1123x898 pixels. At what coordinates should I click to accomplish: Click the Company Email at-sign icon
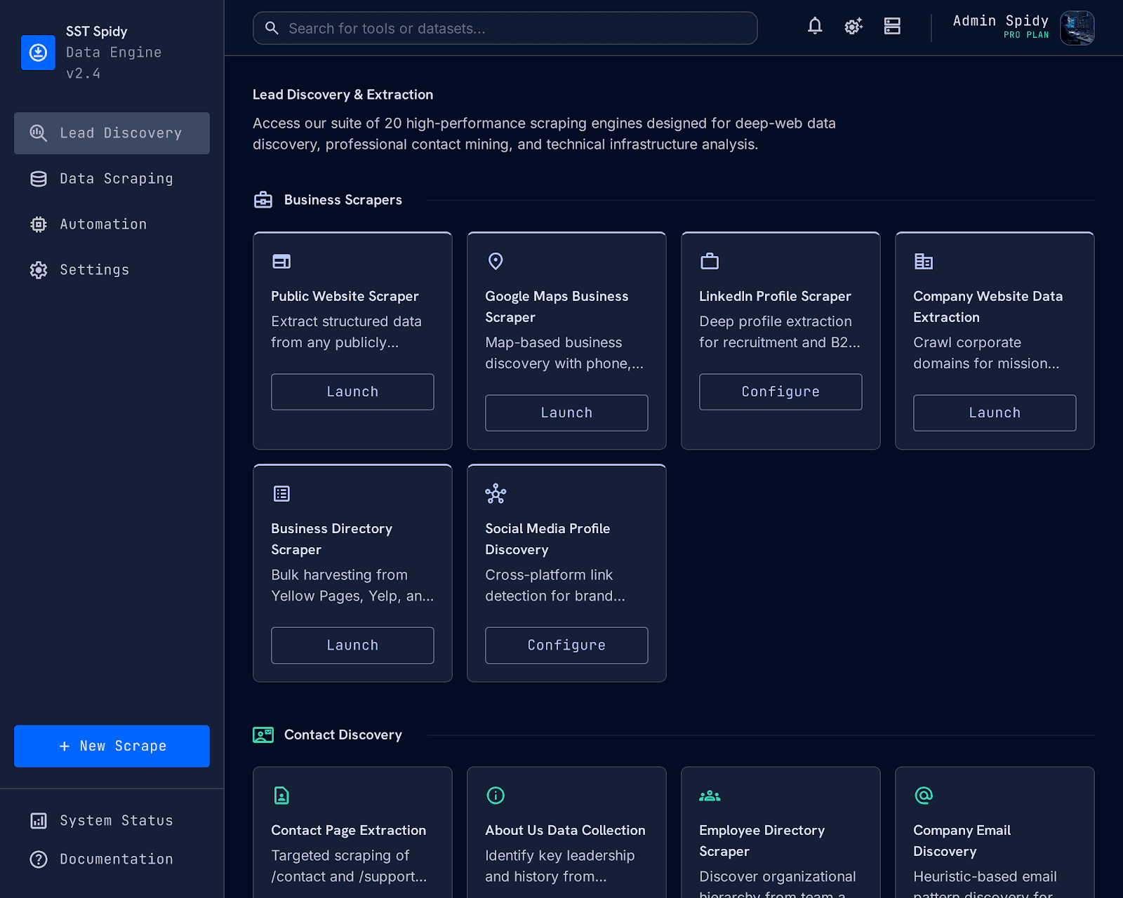[924, 796]
